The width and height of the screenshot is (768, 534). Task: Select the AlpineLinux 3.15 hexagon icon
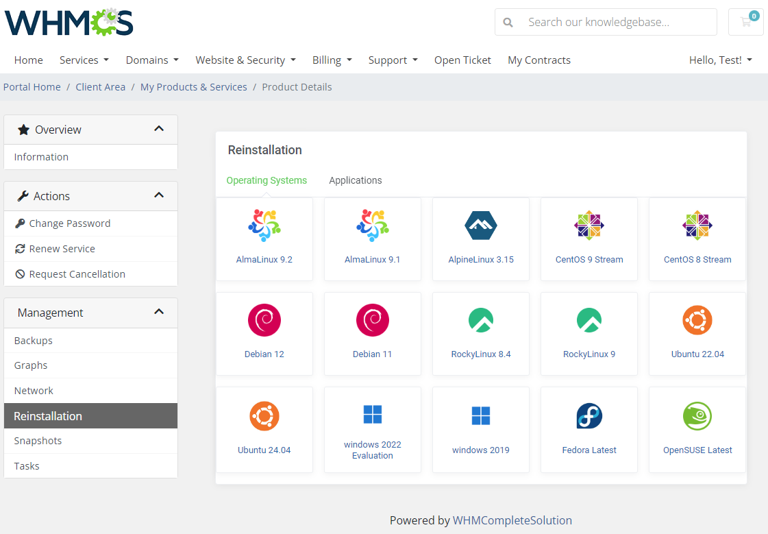click(x=481, y=226)
